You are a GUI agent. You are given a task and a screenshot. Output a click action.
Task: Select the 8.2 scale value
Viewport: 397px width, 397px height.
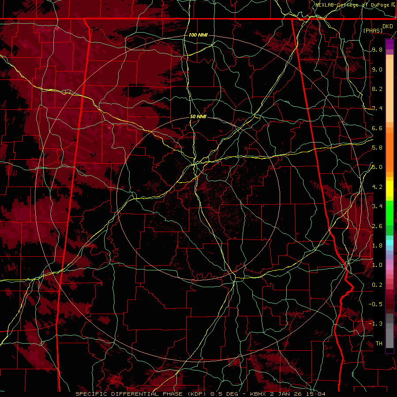(377, 89)
